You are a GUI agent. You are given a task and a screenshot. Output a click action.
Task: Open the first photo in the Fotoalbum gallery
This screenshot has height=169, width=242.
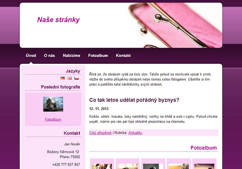pyautogui.click(x=102, y=166)
